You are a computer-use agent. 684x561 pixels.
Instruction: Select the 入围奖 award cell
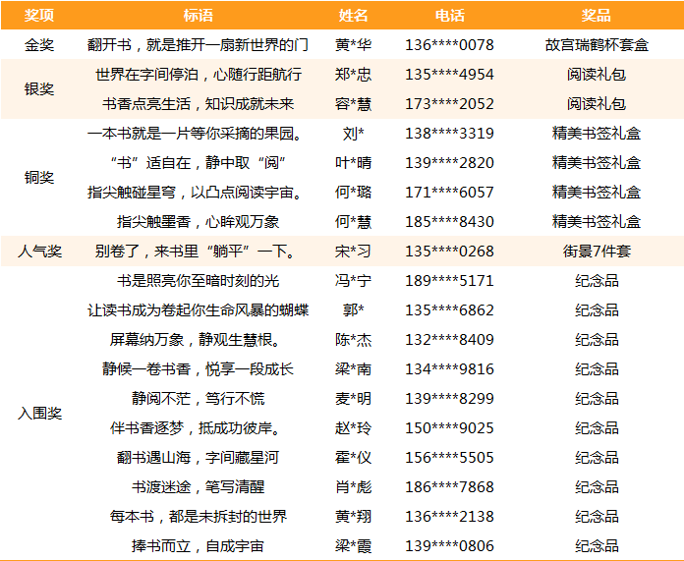click(39, 413)
